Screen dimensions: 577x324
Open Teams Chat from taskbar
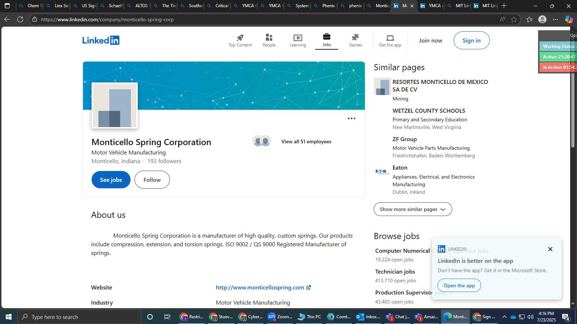point(397,317)
